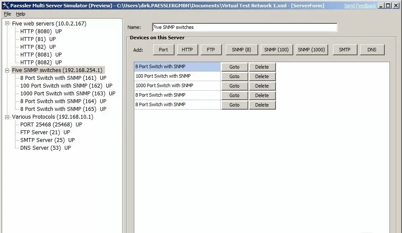Screen dimensions: 402x233
Task: Click the Send Feedback link
Action: [x=360, y=6]
